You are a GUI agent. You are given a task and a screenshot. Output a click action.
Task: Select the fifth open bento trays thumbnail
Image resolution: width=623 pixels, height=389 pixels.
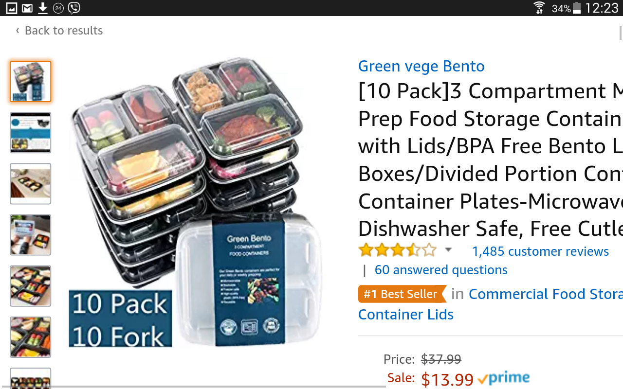(31, 286)
